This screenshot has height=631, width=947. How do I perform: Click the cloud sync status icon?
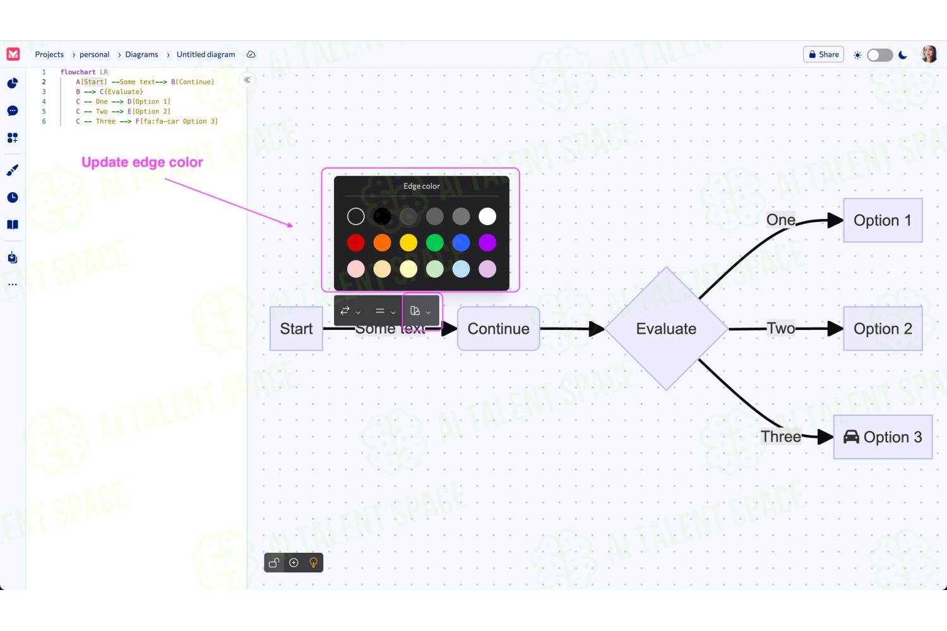(x=251, y=54)
